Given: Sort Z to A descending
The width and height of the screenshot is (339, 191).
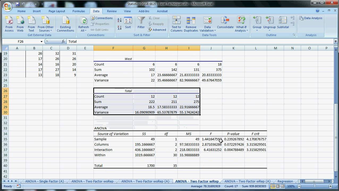Looking at the screenshot, I should click(120, 27).
